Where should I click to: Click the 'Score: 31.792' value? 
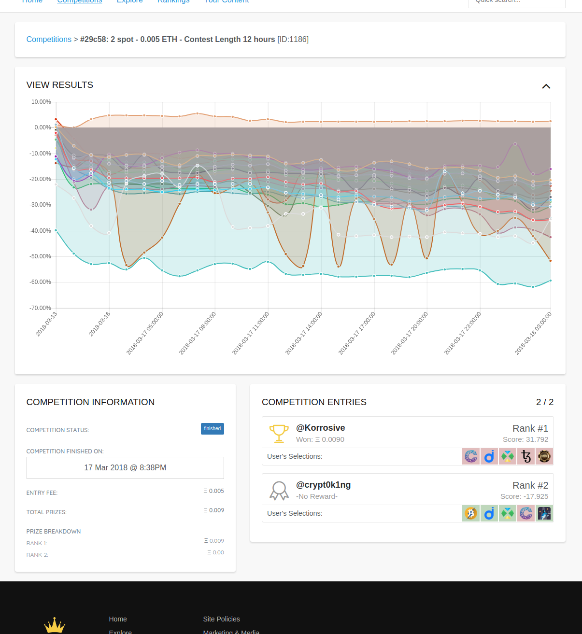(525, 439)
